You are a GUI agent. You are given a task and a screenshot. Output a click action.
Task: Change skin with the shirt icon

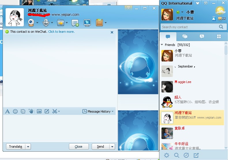pyautogui.click(x=197, y=3)
